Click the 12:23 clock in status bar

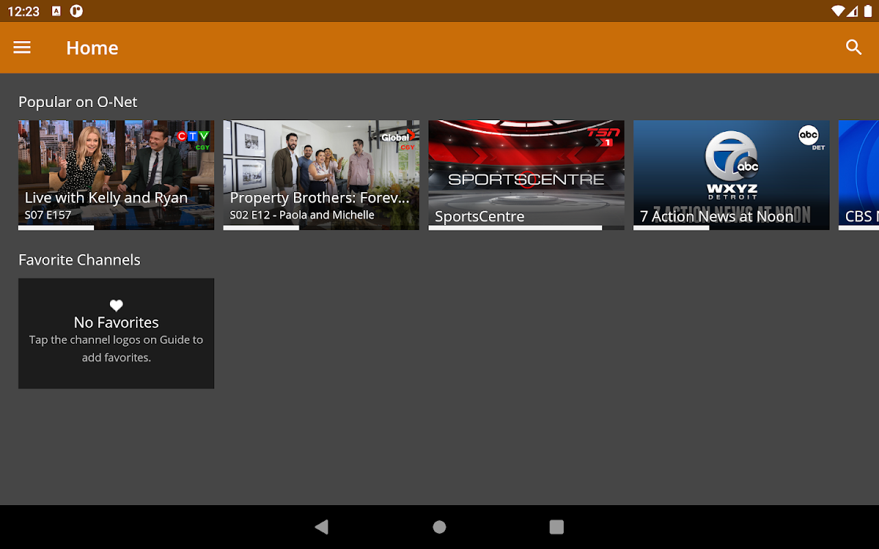click(24, 12)
